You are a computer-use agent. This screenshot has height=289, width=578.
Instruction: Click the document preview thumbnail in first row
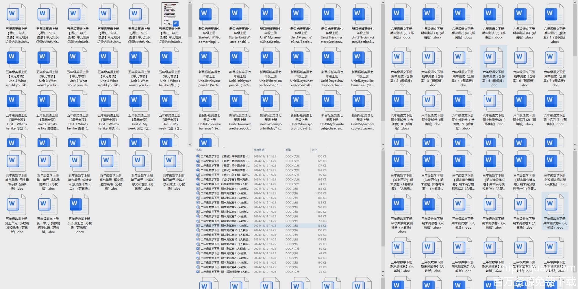(170, 14)
